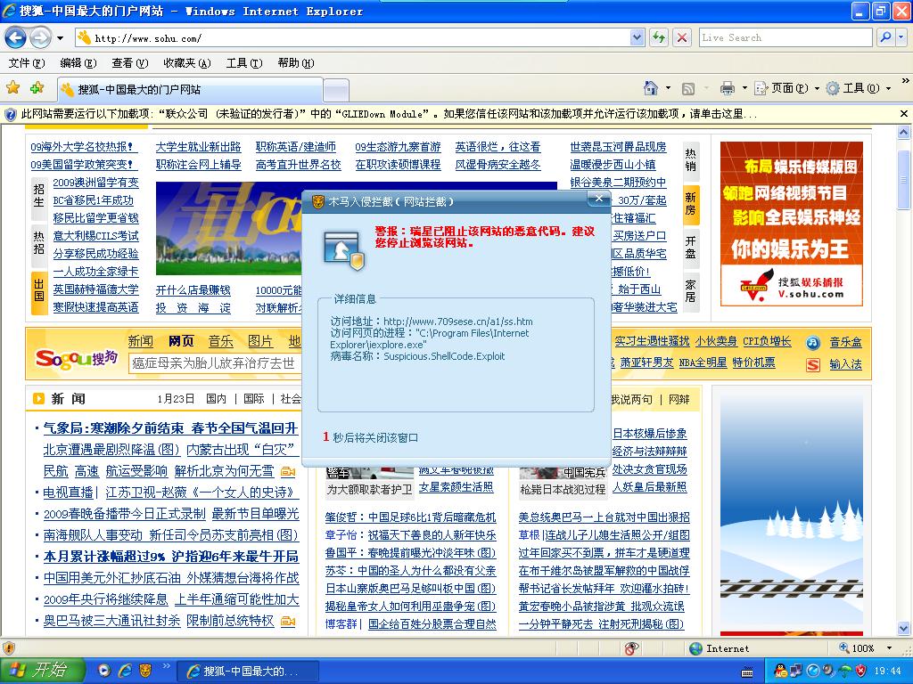The height and width of the screenshot is (684, 913).
Task: Open the 文件(F) menu
Action: click(26, 63)
